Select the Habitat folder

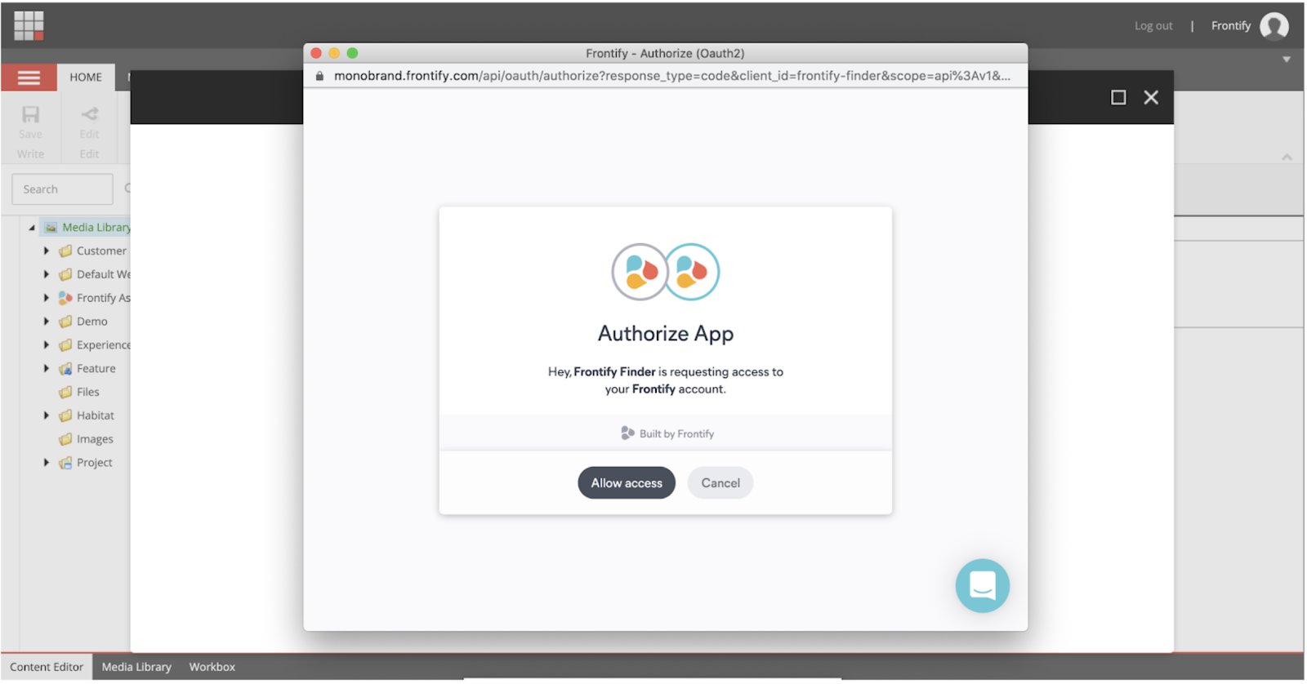coord(87,416)
